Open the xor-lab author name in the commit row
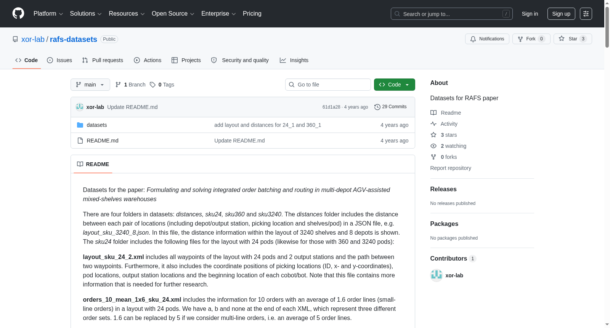 pos(95,107)
